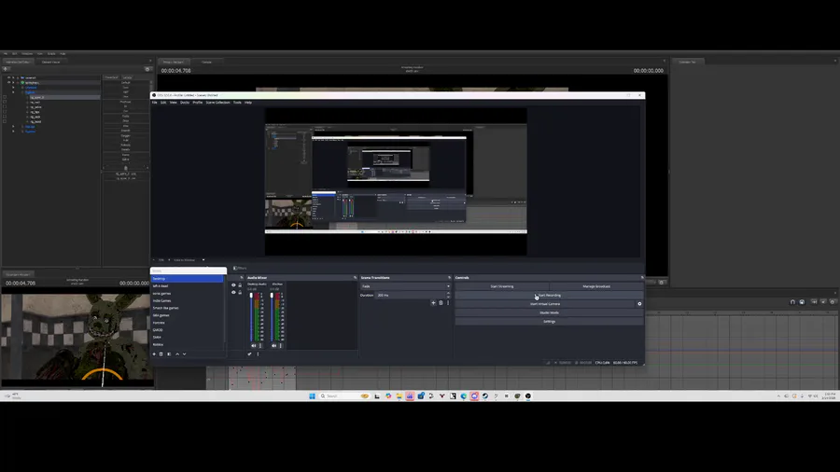
Task: Click the Manage Broadcast button
Action: 596,286
